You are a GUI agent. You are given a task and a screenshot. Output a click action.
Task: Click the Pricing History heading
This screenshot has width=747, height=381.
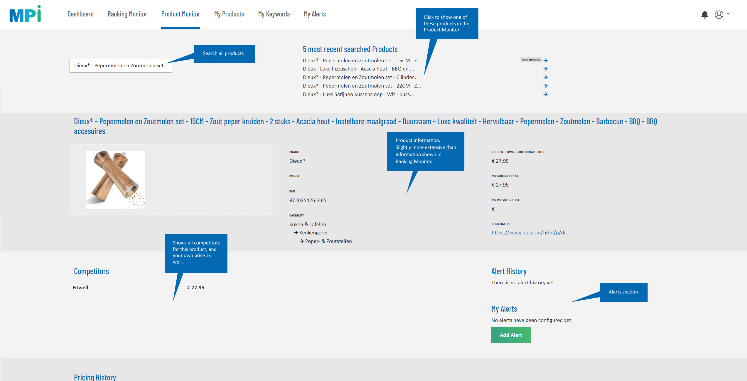click(x=95, y=377)
